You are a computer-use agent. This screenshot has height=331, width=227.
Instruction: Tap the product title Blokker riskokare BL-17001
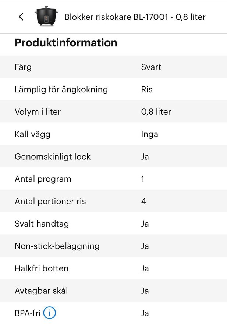pos(135,17)
